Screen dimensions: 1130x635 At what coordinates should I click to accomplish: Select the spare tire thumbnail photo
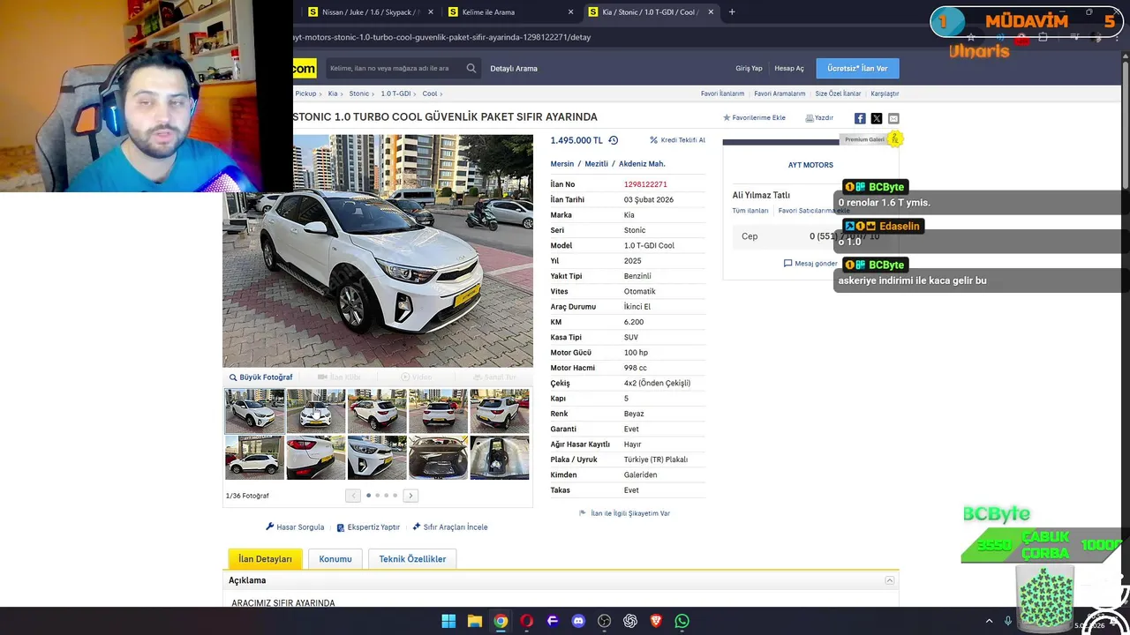coord(500,457)
